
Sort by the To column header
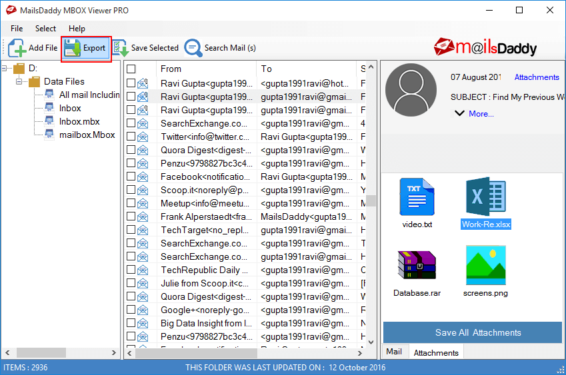point(307,69)
